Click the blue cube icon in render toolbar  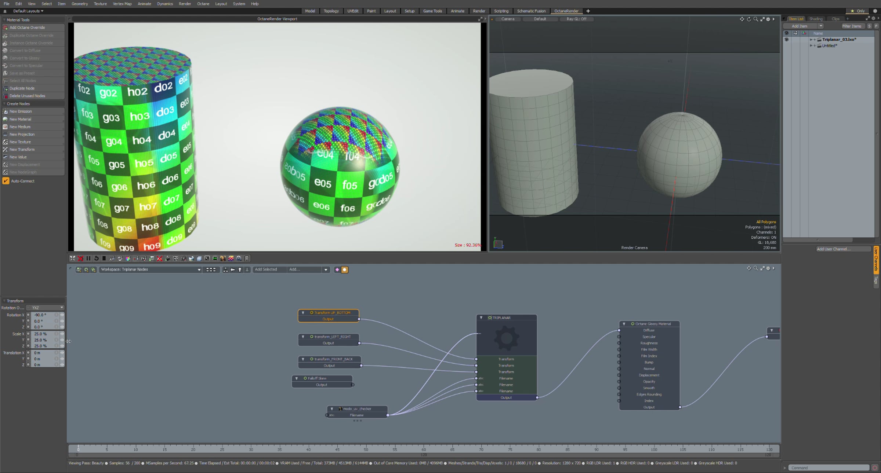[x=199, y=258]
